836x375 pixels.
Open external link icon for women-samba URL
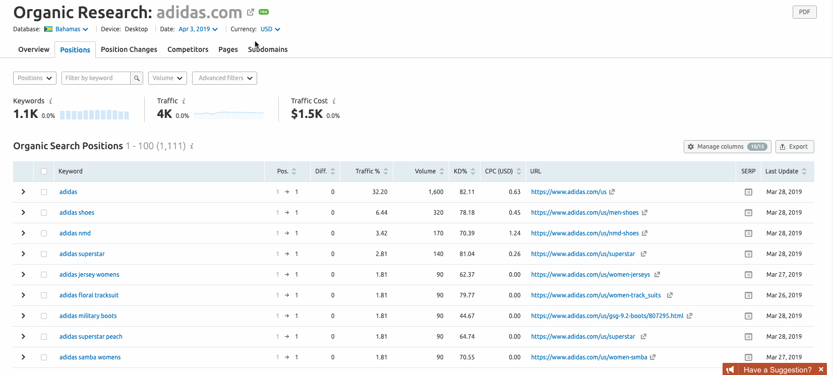(652, 357)
